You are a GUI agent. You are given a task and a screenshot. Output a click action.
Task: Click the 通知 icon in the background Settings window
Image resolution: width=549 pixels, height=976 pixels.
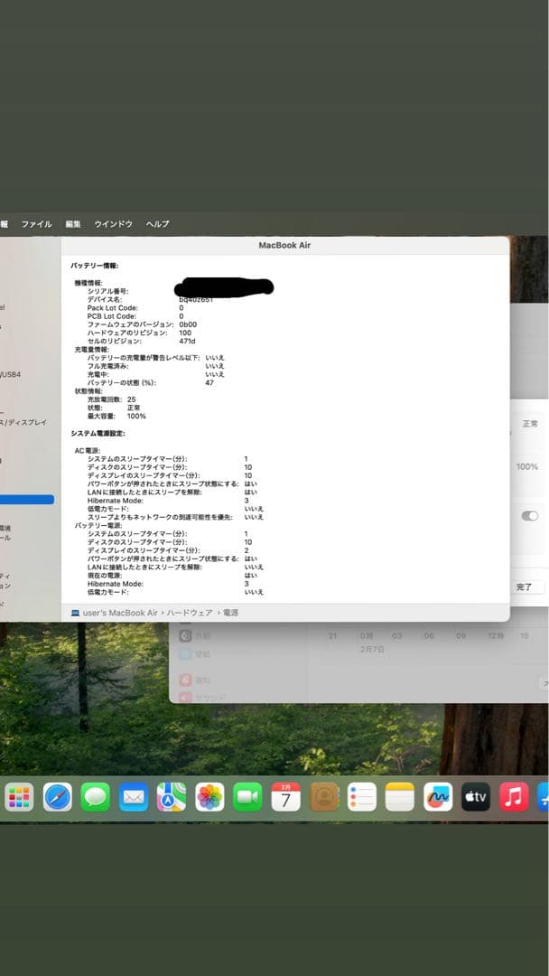(x=185, y=680)
